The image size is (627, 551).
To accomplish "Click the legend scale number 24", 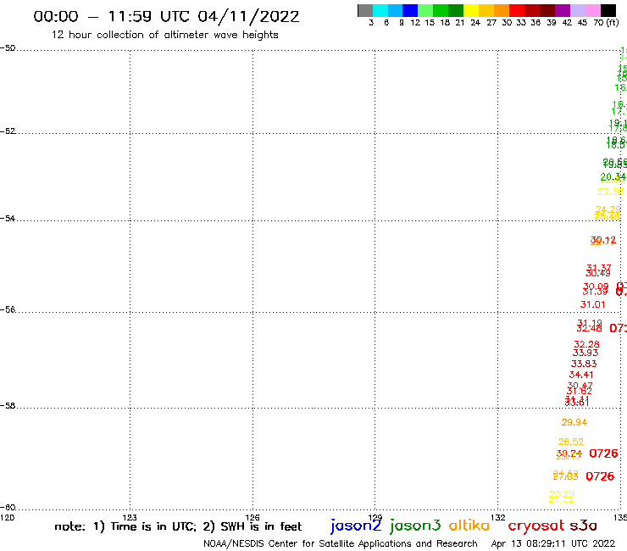I will point(475,23).
